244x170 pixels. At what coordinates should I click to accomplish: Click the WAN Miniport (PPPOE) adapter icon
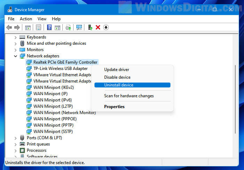coord(29,119)
